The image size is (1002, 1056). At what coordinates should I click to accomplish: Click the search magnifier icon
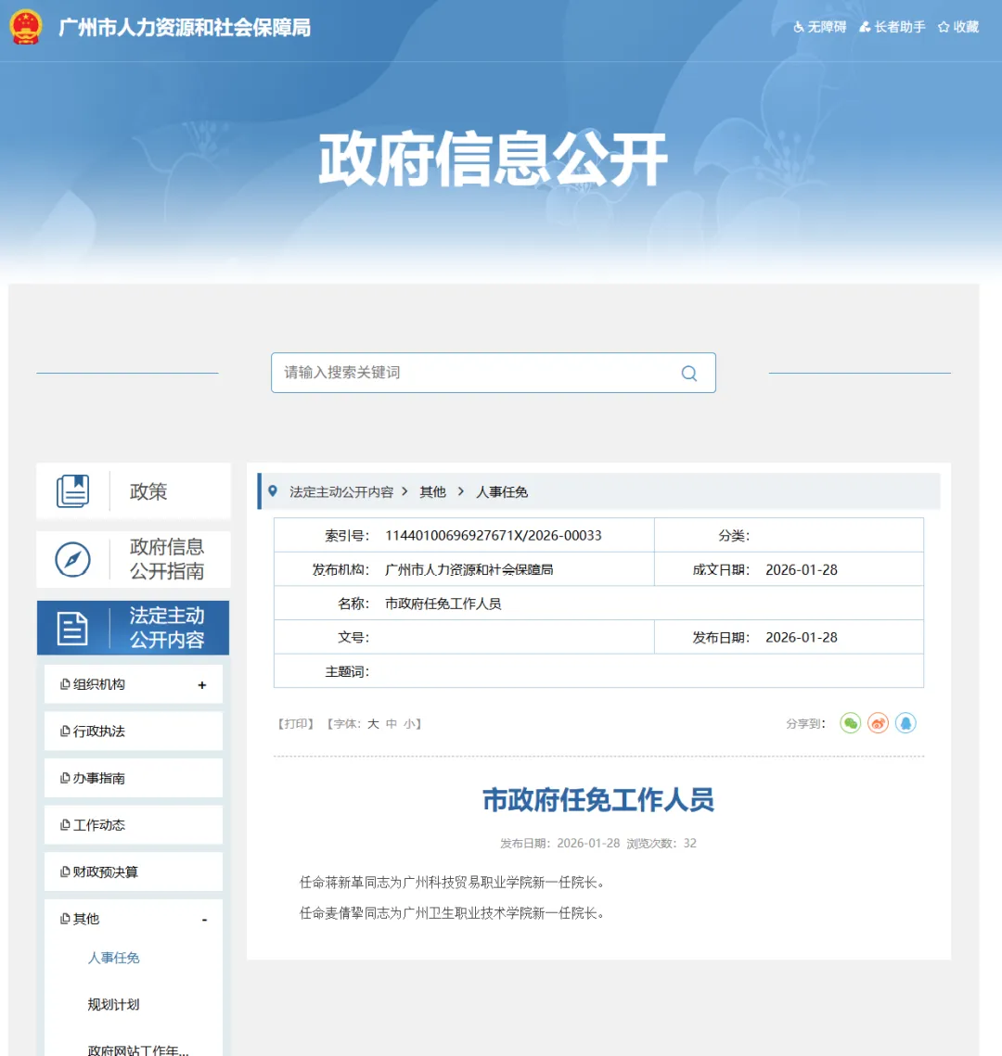(x=688, y=373)
